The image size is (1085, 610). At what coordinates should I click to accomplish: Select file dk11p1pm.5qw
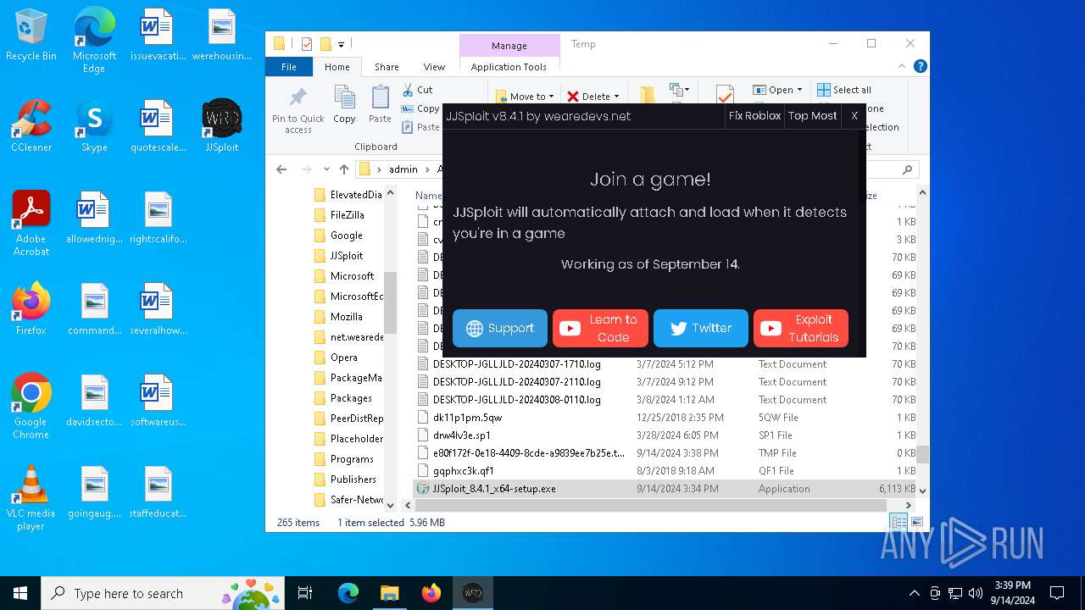[x=665, y=418]
